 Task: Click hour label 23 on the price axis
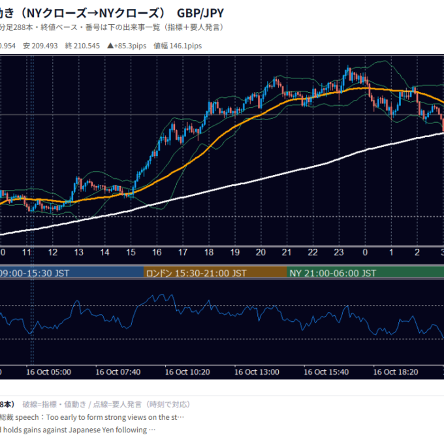(x=339, y=252)
